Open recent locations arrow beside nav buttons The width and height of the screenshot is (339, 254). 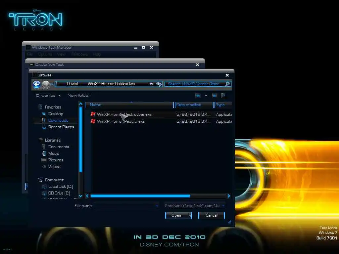(52, 84)
